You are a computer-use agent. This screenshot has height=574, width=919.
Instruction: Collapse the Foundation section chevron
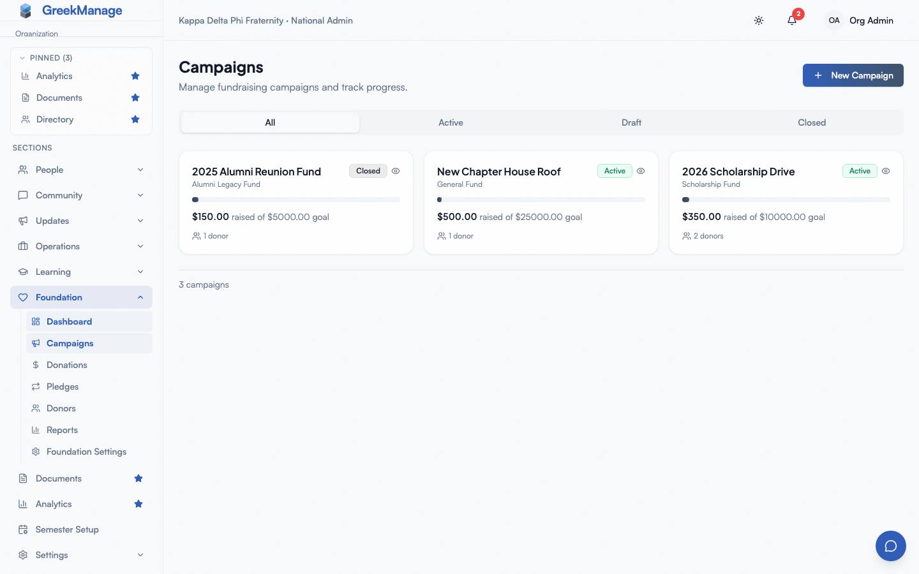140,297
